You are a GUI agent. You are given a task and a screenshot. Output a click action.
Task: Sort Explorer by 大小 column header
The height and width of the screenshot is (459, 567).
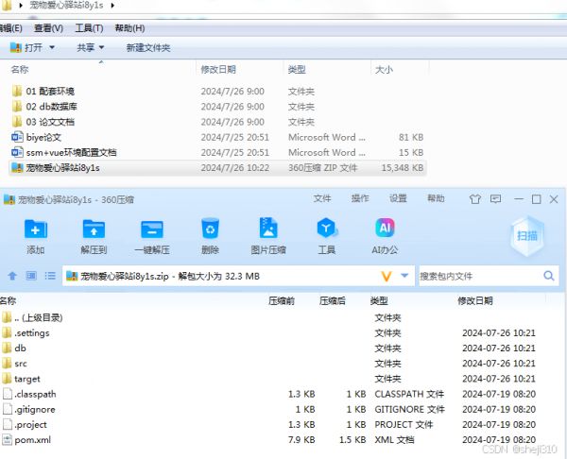(384, 69)
